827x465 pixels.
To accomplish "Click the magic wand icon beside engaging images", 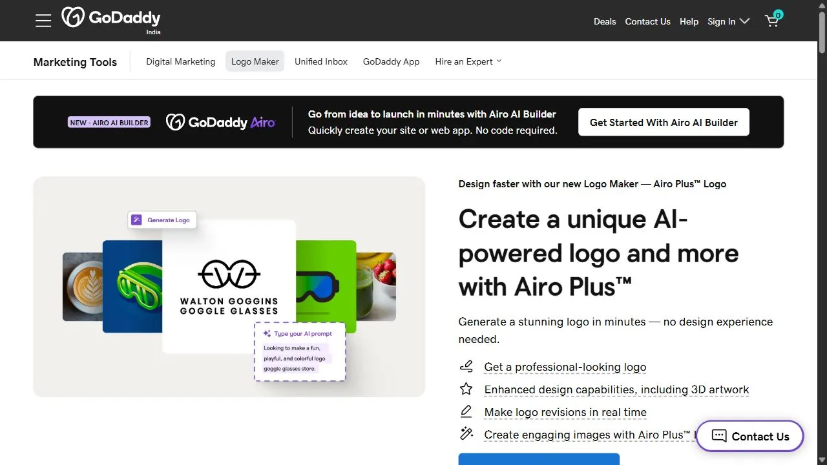I will point(466,434).
